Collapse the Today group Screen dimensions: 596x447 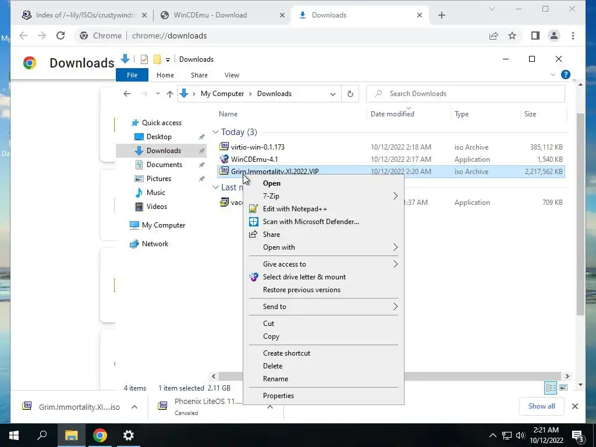(215, 132)
